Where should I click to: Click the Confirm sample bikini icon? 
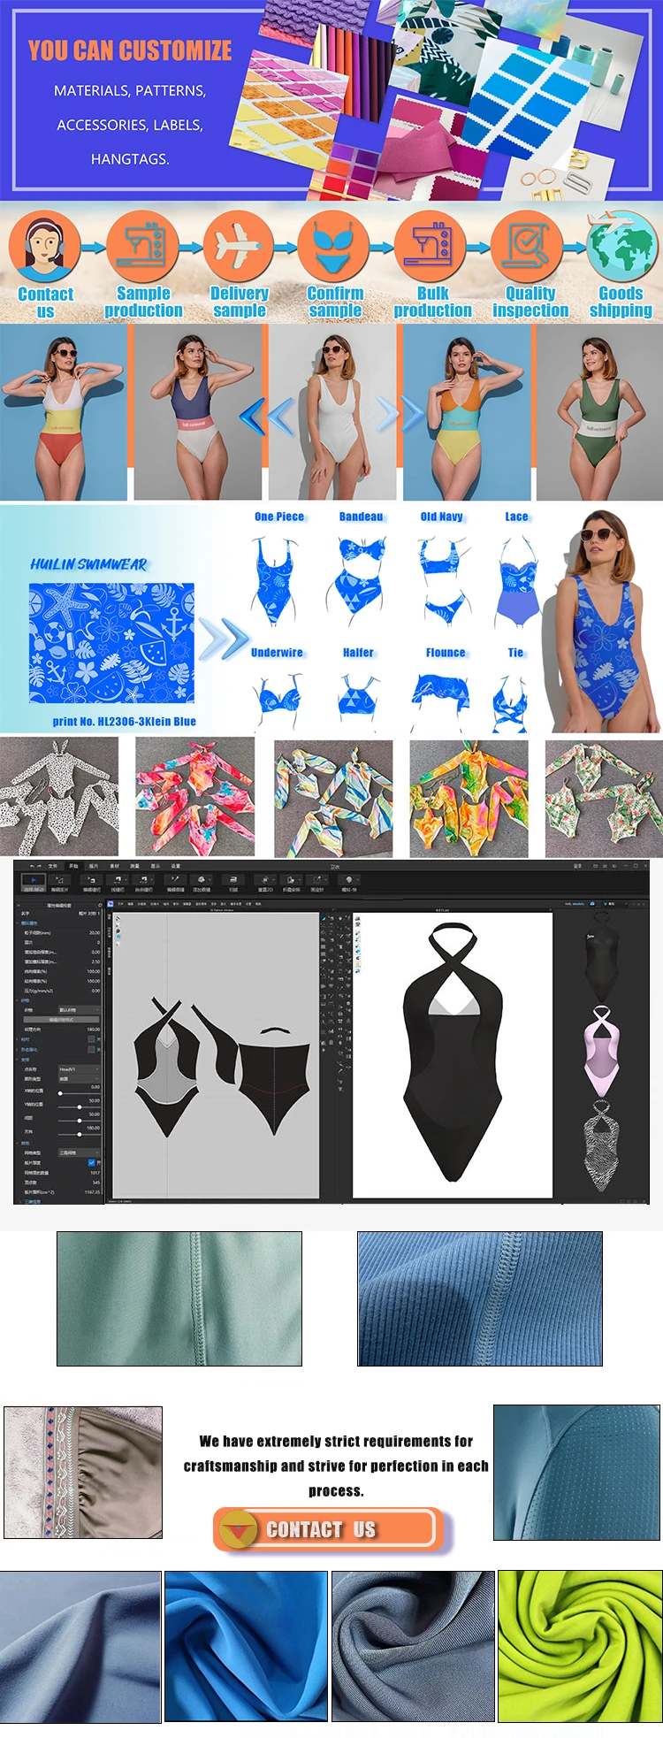[x=334, y=246]
